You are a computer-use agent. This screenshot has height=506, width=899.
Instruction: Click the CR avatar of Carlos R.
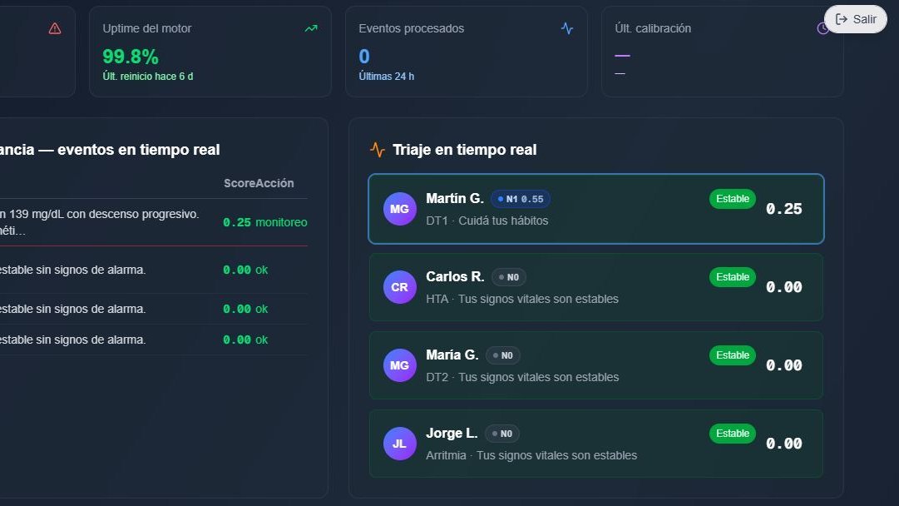[x=400, y=287]
